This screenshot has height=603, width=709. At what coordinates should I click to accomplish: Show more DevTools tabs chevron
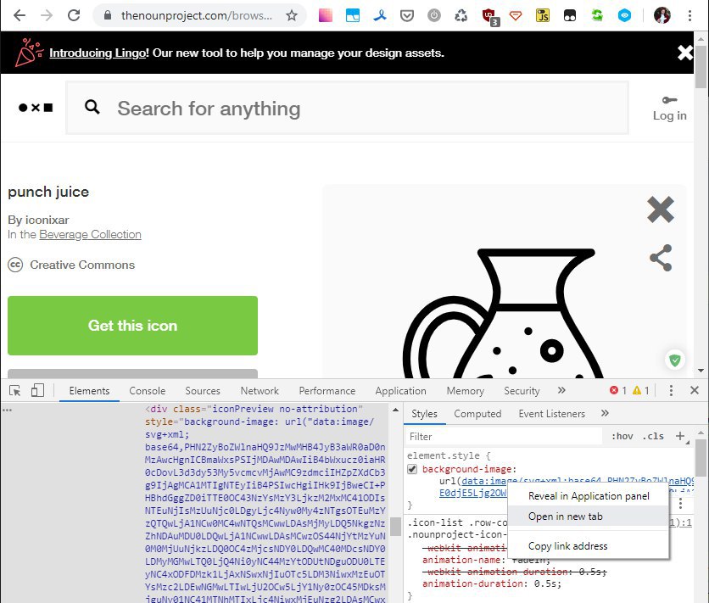pos(561,390)
